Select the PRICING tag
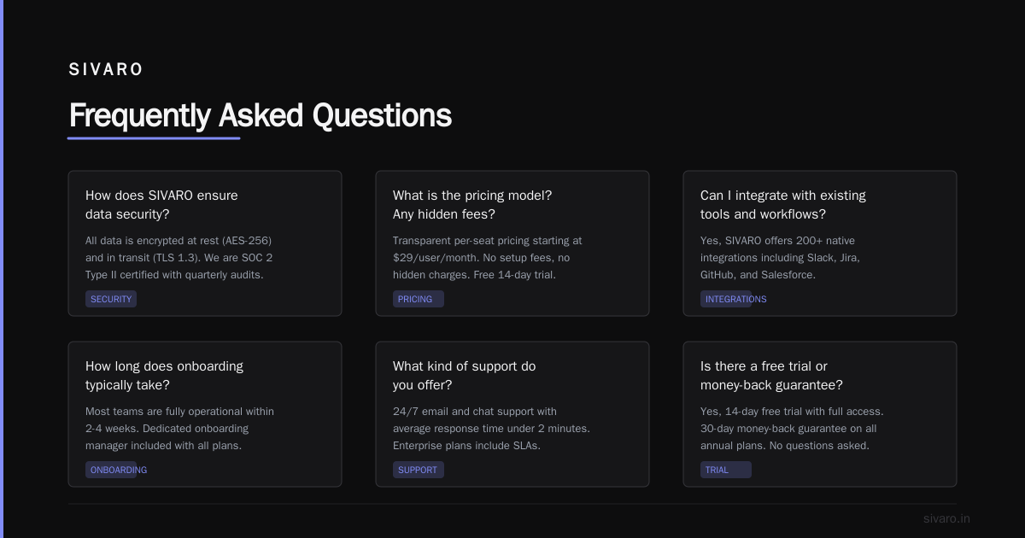The height and width of the screenshot is (538, 1025). pyautogui.click(x=419, y=299)
